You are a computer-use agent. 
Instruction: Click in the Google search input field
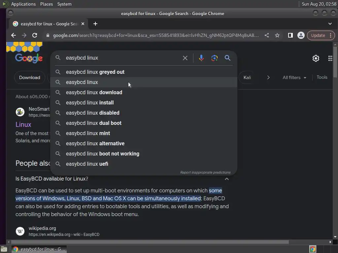[x=123, y=58]
